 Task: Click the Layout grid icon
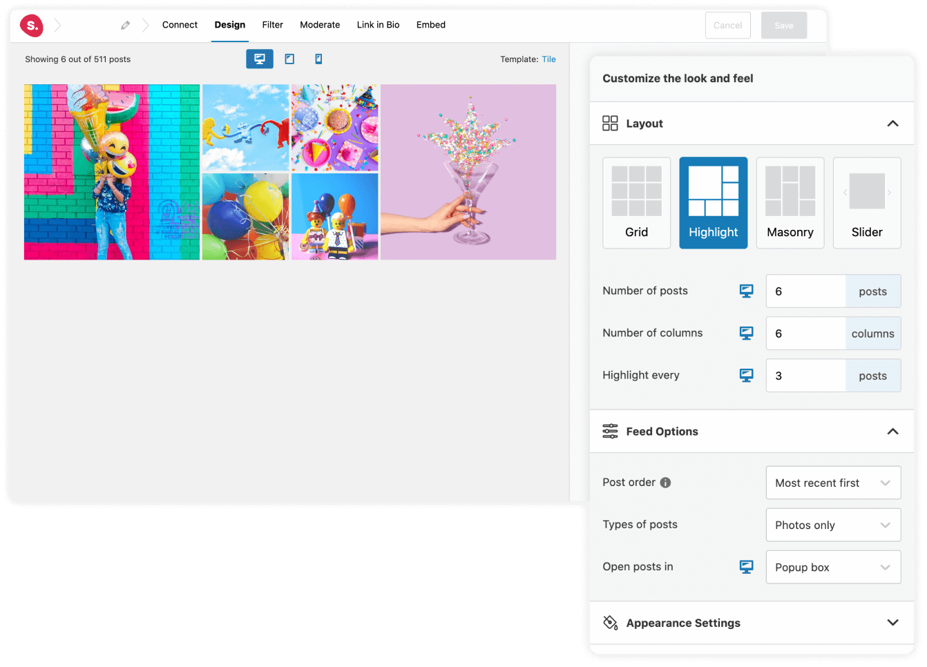tap(610, 124)
